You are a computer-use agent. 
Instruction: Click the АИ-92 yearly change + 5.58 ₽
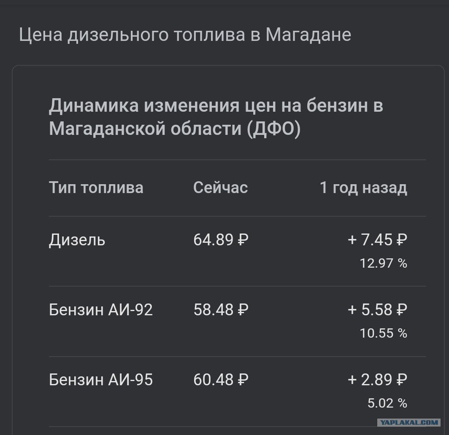click(377, 310)
